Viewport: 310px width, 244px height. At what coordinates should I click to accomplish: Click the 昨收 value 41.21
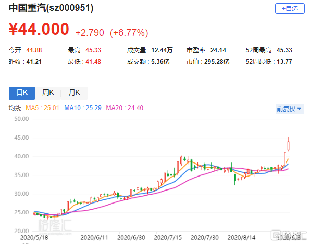pyautogui.click(x=34, y=62)
